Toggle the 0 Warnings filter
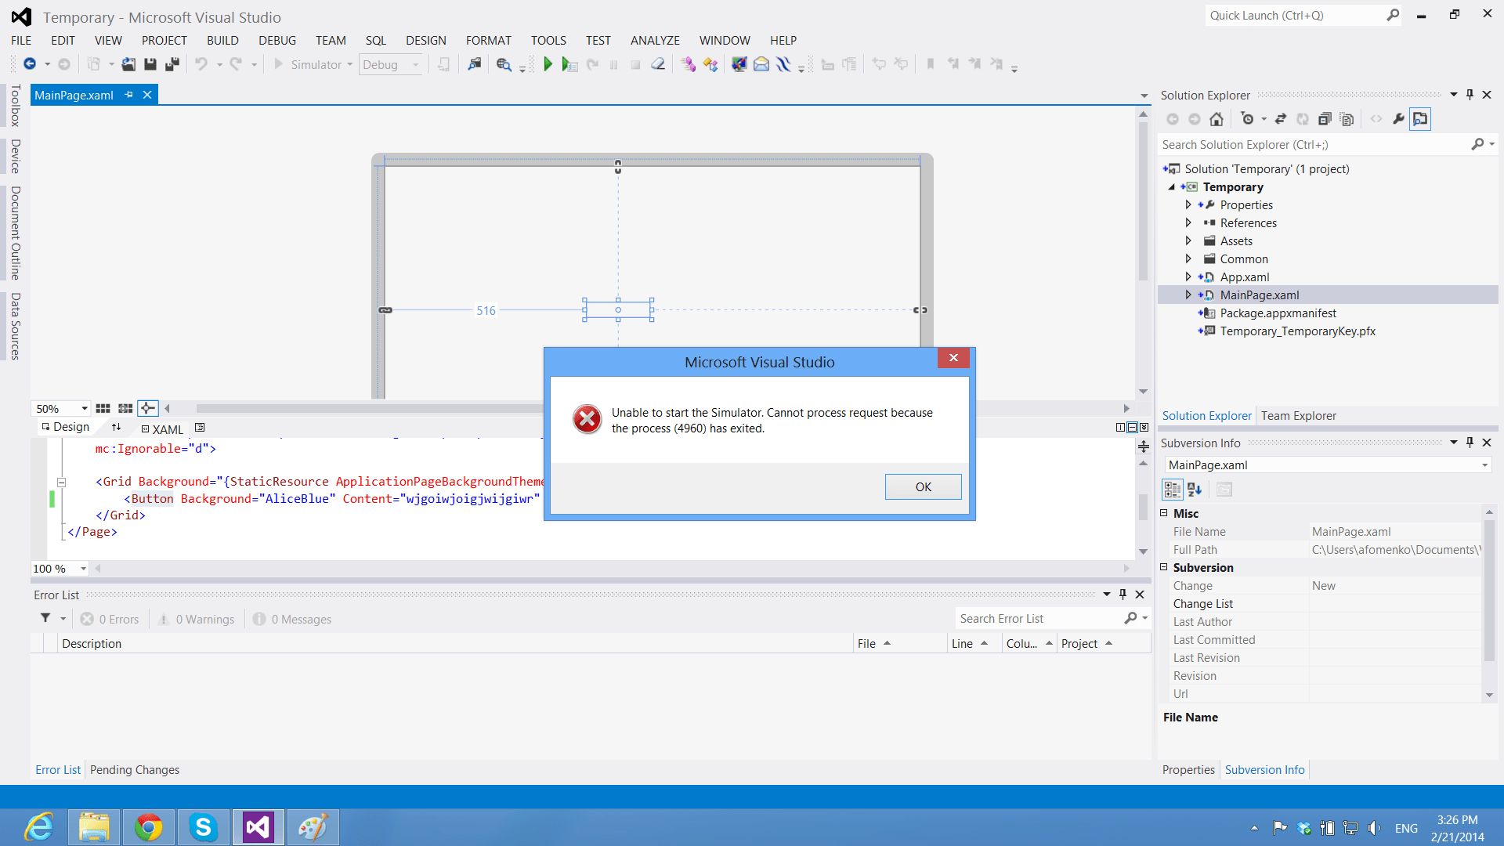 (196, 619)
